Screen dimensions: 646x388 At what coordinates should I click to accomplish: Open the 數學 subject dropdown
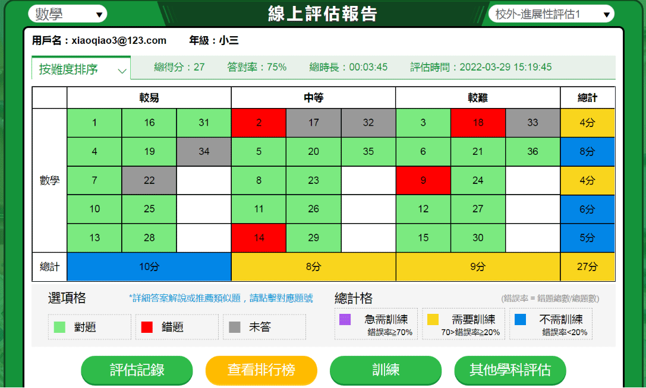[68, 14]
